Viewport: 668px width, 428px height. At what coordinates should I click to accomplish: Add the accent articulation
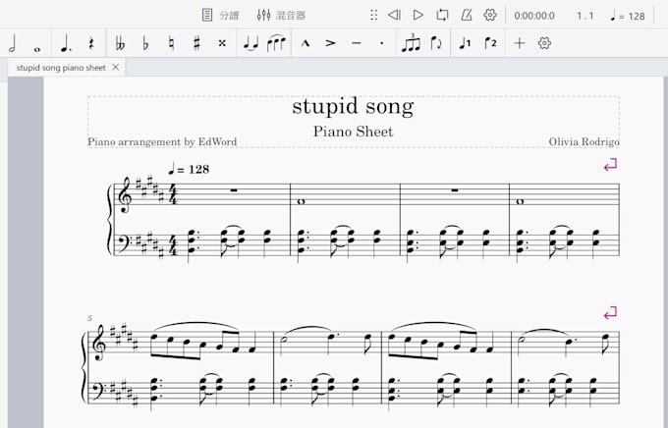[330, 43]
